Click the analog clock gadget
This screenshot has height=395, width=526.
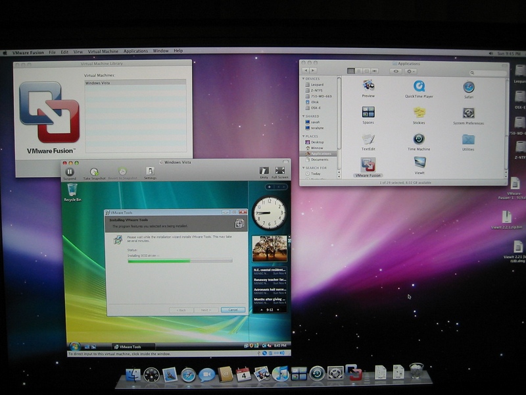click(x=269, y=213)
